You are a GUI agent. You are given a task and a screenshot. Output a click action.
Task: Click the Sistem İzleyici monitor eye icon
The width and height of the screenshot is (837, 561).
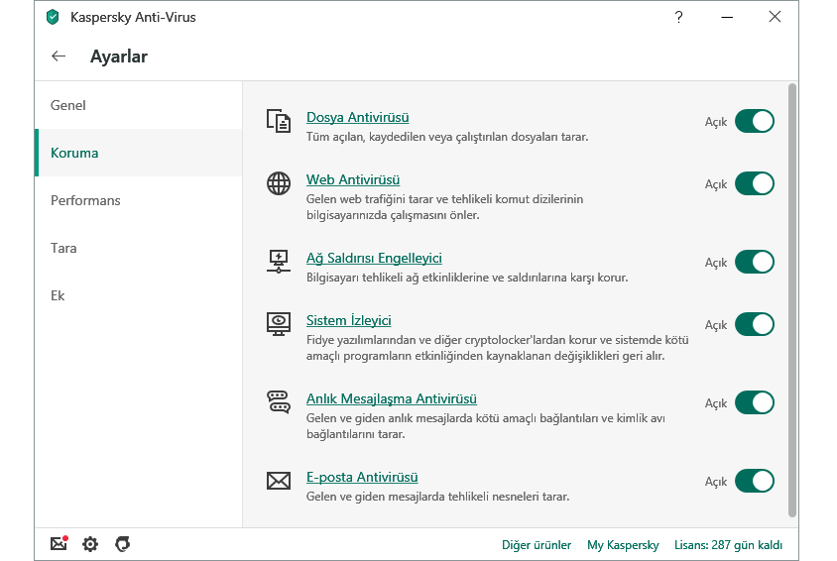click(x=279, y=324)
